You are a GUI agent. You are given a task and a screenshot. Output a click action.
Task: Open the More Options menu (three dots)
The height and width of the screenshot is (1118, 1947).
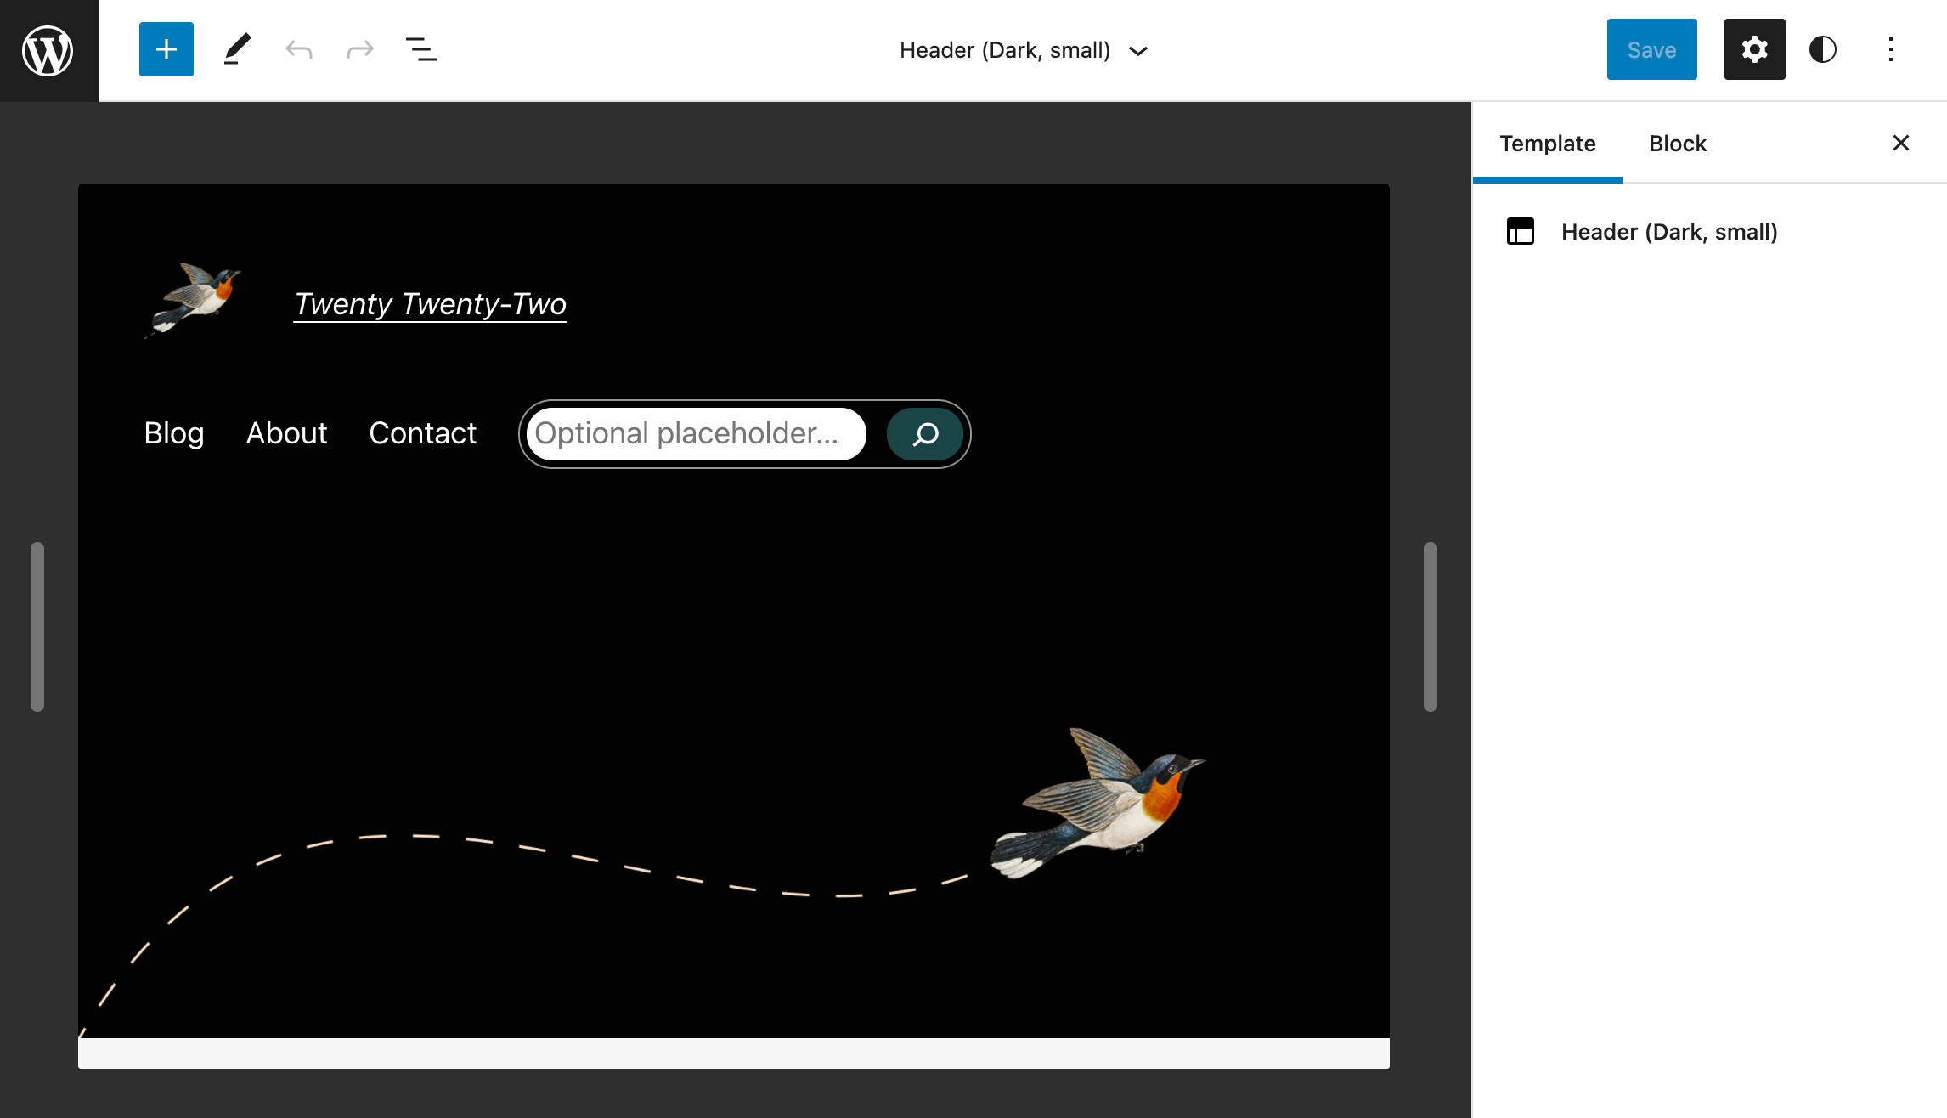[1891, 49]
